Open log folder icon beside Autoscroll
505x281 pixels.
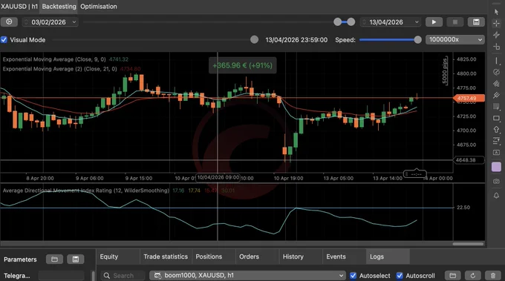453,276
